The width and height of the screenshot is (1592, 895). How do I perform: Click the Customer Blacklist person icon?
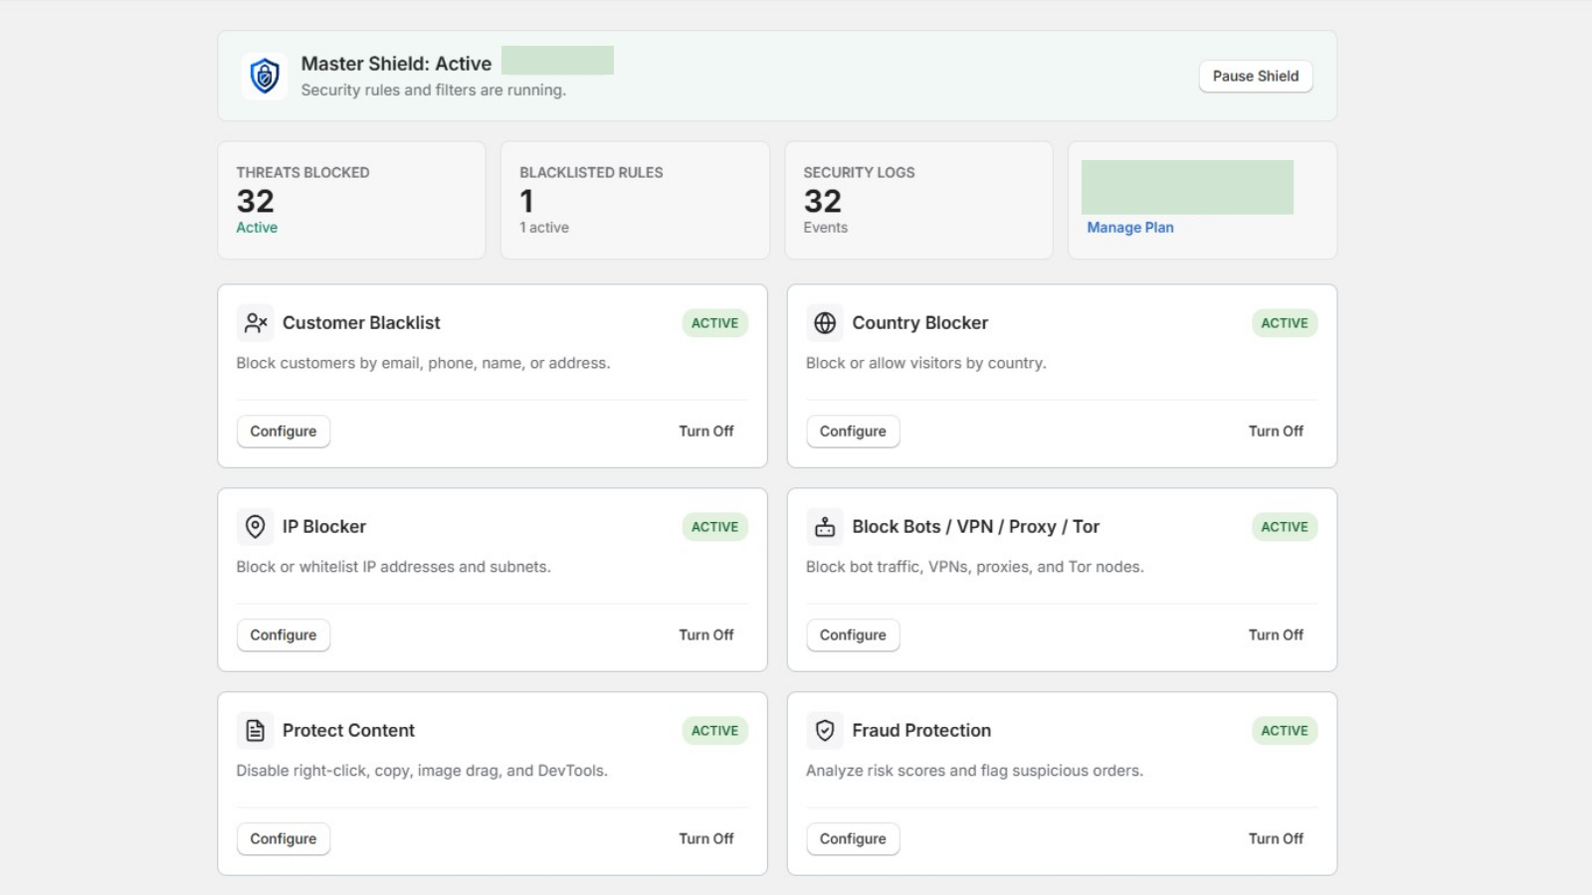click(x=256, y=322)
